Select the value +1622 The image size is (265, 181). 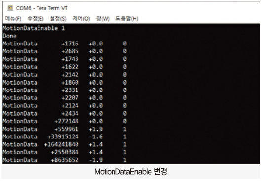70,67
